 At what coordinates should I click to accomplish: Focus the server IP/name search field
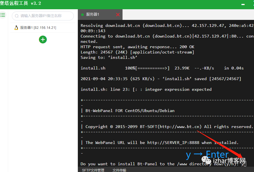pyautogui.click(x=43, y=16)
